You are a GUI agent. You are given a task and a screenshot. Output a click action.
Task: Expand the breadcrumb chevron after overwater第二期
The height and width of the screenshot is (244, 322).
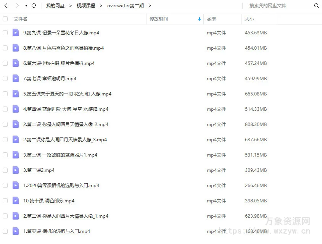point(150,6)
